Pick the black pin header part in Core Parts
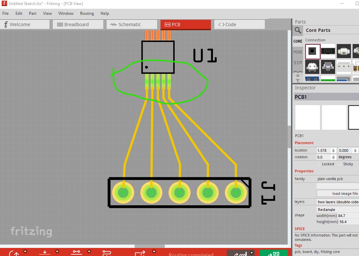Screen dimensions: 359x256 [328, 51]
